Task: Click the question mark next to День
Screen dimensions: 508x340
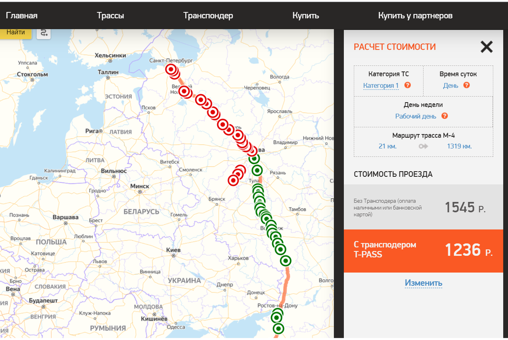Action: [466, 85]
